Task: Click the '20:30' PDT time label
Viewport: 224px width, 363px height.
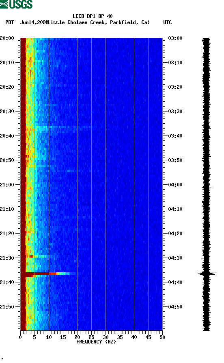Action: (7, 112)
